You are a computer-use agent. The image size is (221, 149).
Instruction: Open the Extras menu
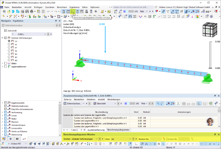click(85, 7)
